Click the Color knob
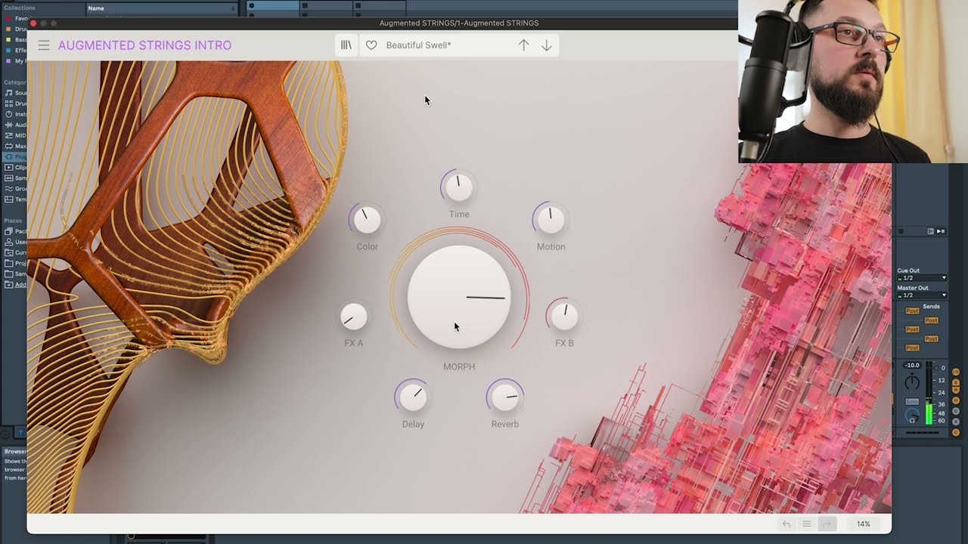Screen dimensions: 968x544 click(368, 220)
